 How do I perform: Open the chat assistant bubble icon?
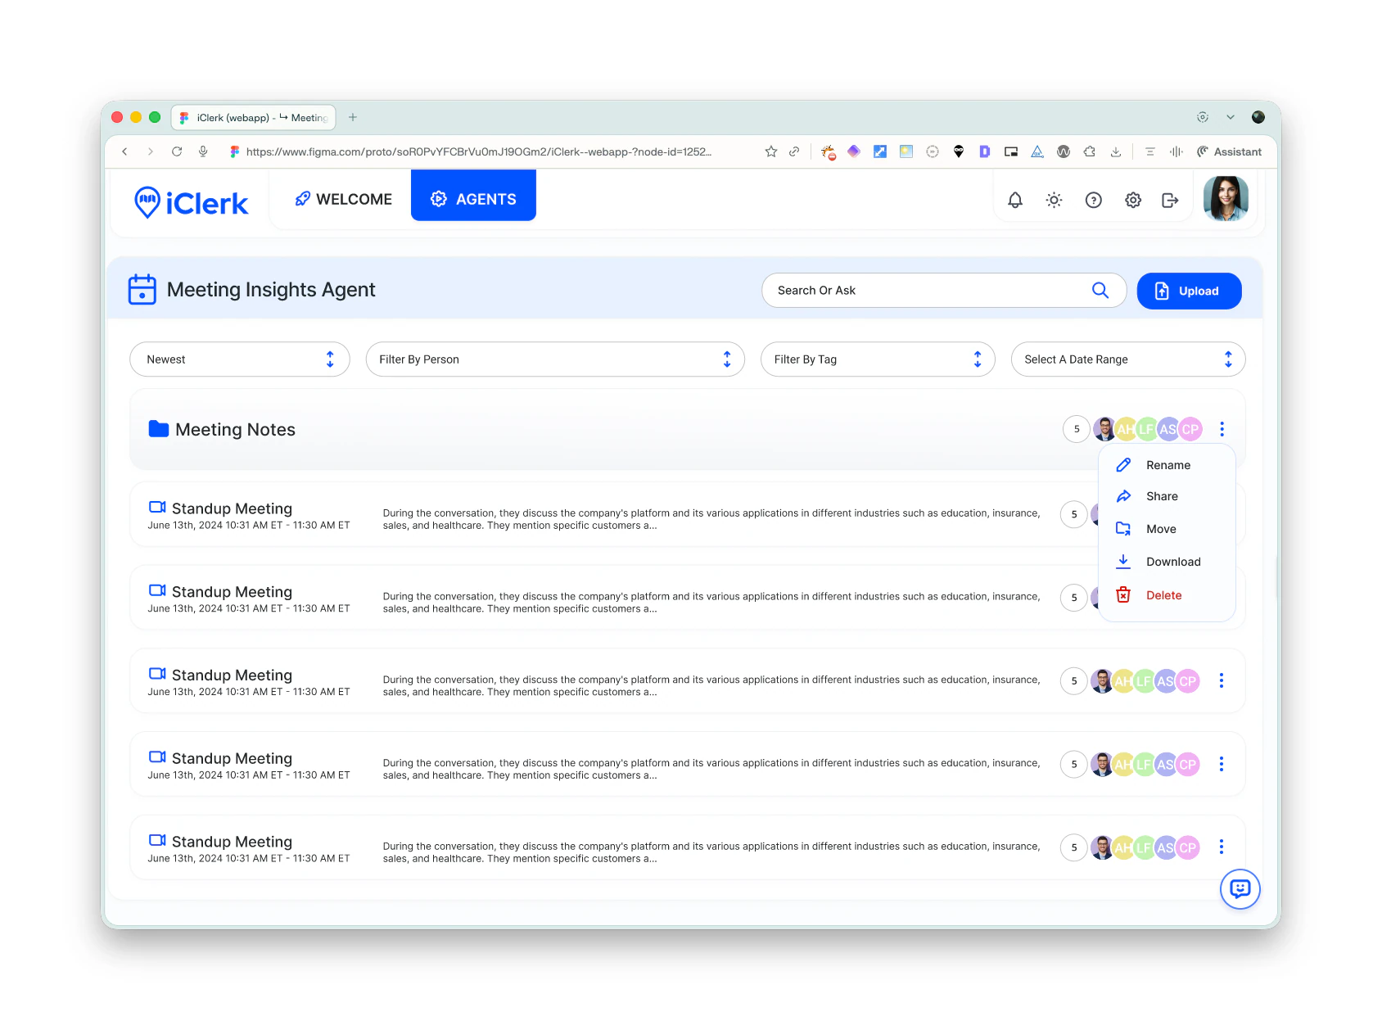pos(1240,889)
